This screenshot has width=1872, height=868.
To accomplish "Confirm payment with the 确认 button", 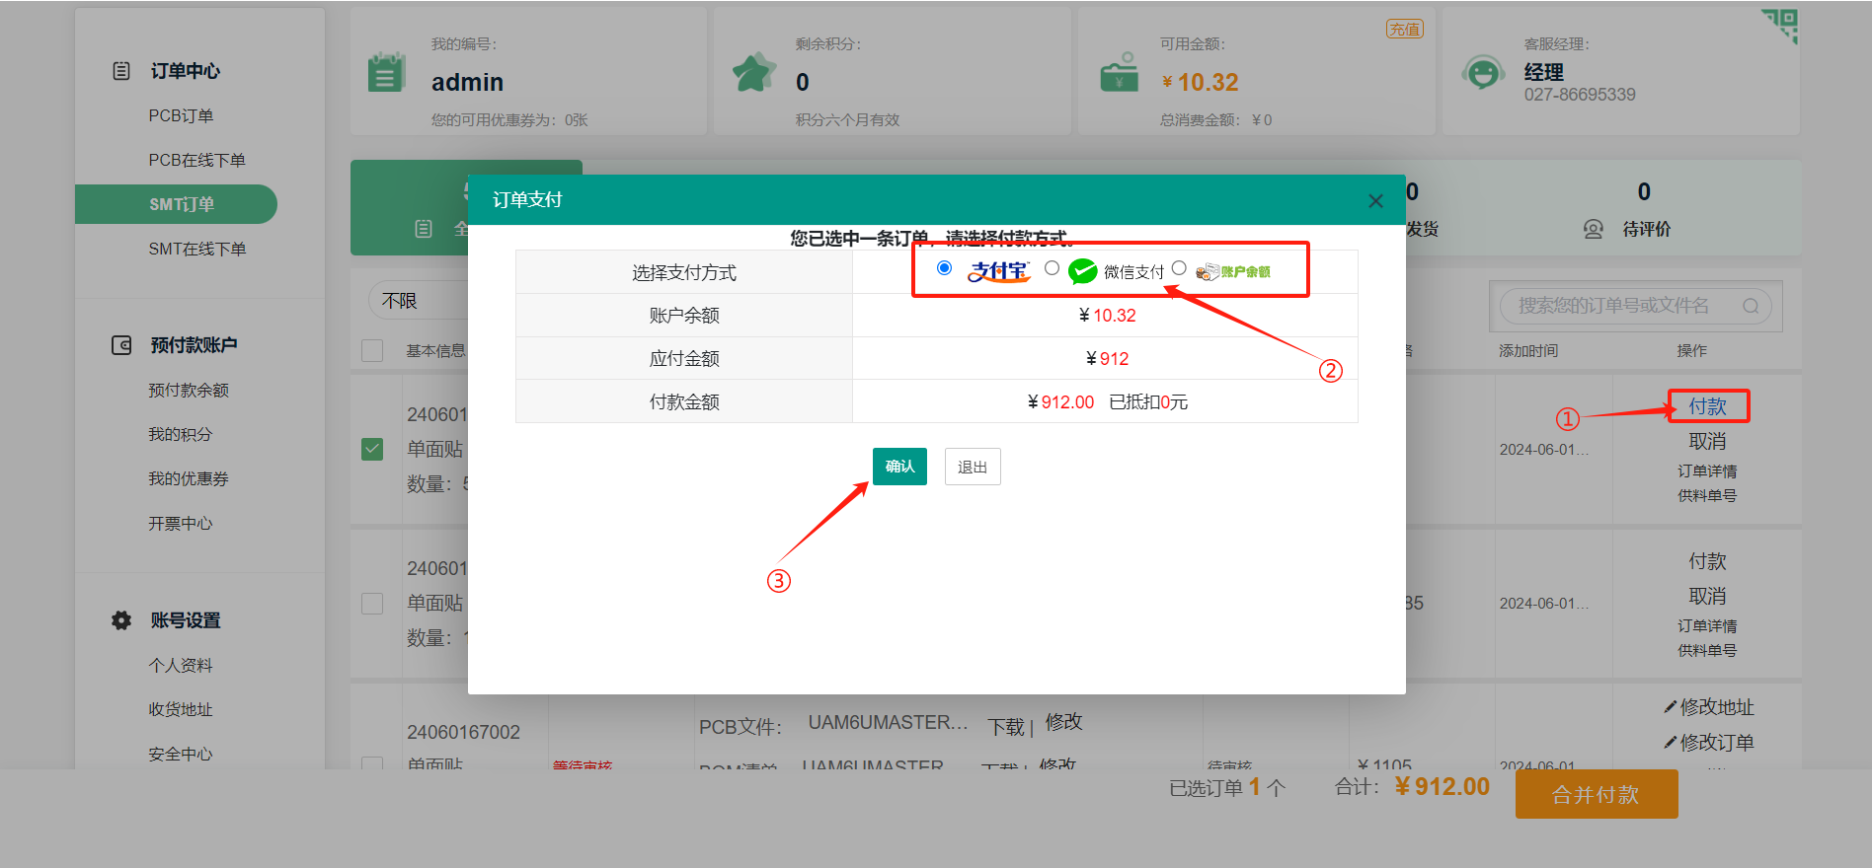I will [x=898, y=467].
